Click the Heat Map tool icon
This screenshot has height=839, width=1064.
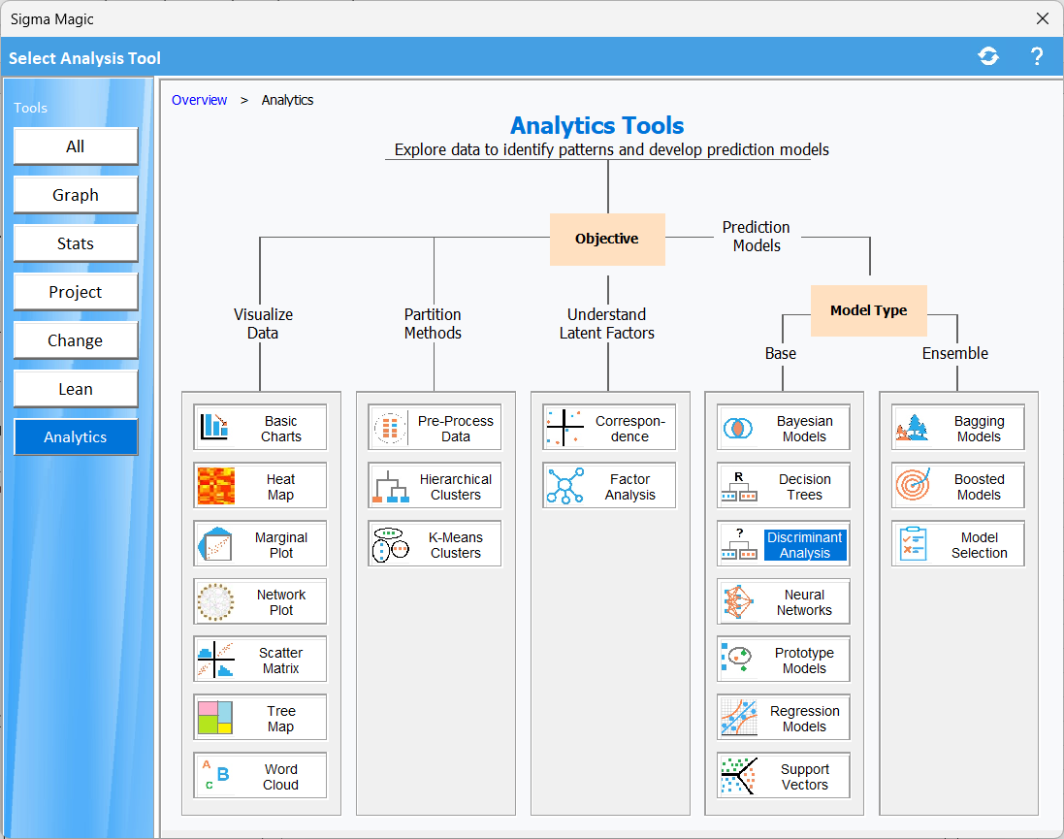[x=216, y=486]
